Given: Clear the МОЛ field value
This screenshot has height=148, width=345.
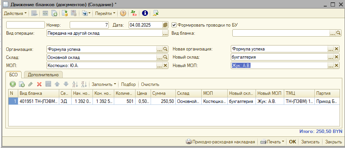Looking at the screenshot, I should [165, 65].
